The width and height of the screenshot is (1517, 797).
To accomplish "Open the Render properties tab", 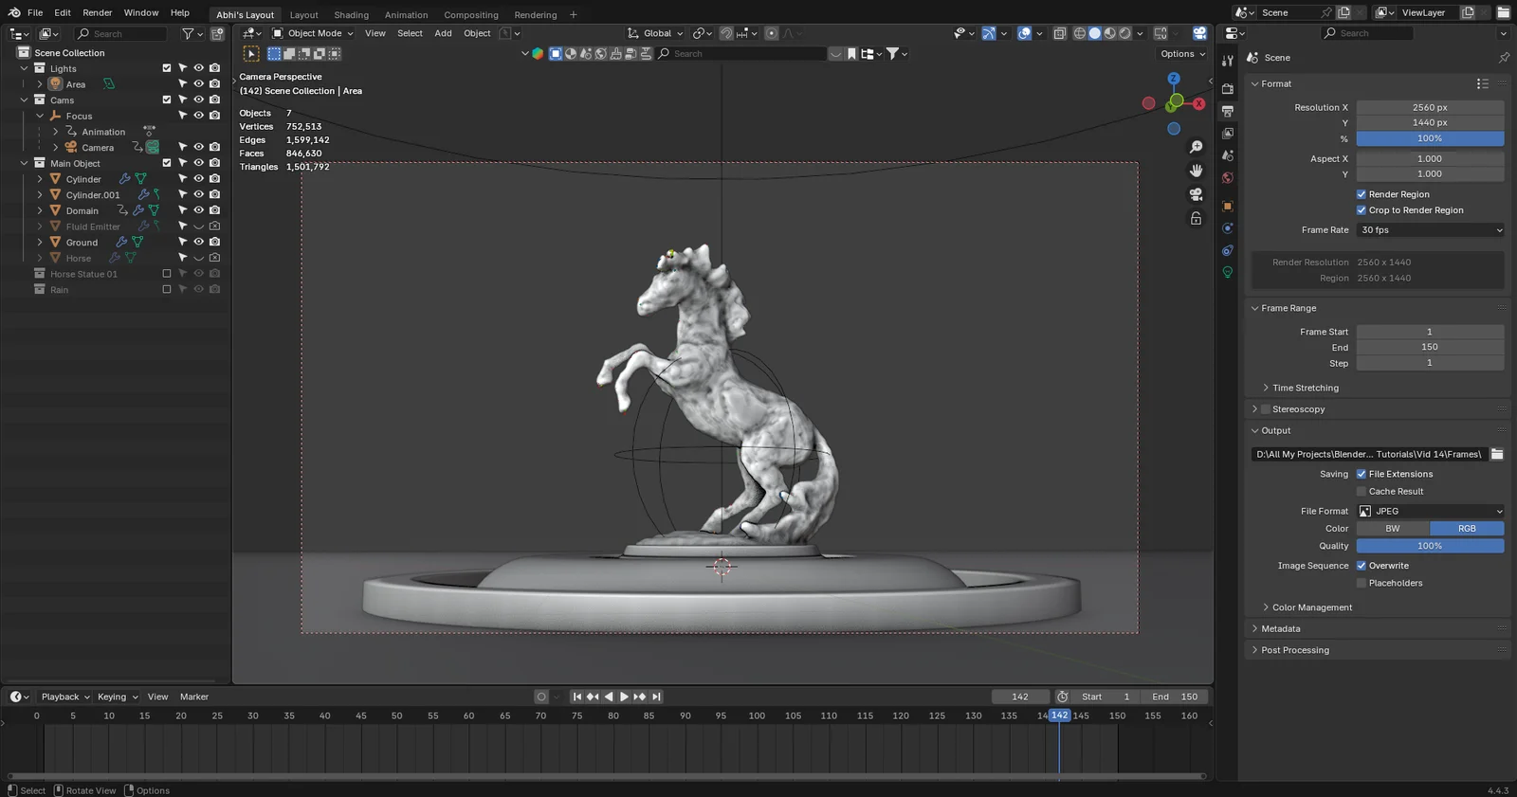I will click(x=1228, y=89).
